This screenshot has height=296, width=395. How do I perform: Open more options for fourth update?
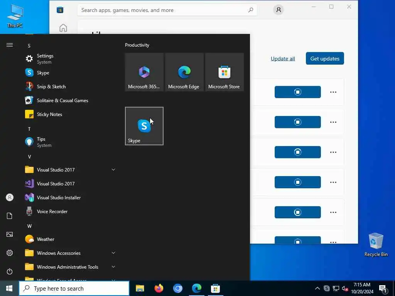pyautogui.click(x=333, y=182)
